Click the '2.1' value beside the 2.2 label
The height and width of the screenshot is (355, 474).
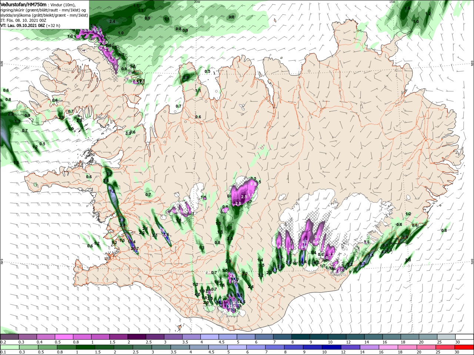(145, 229)
